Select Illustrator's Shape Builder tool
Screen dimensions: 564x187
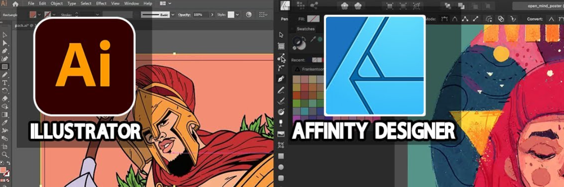point(5,106)
